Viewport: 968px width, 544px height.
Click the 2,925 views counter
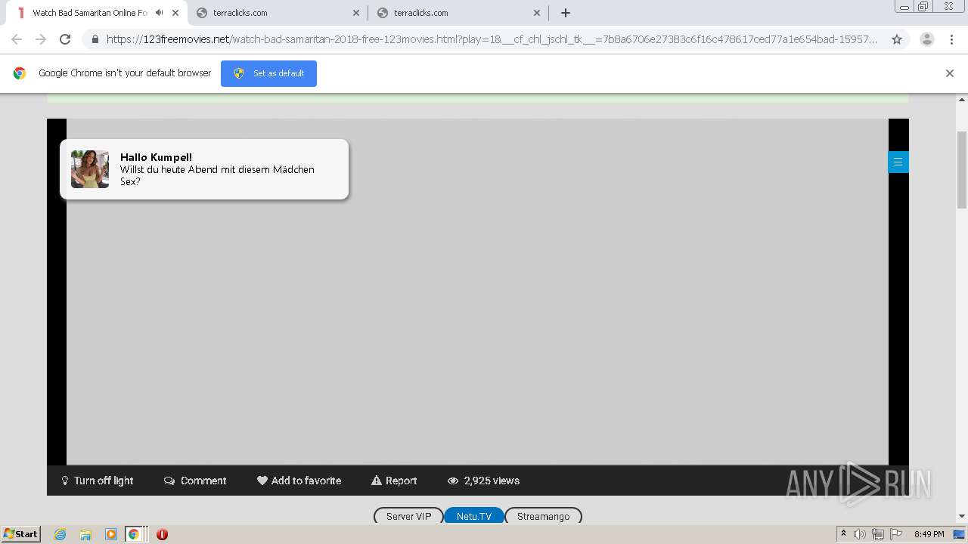483,481
